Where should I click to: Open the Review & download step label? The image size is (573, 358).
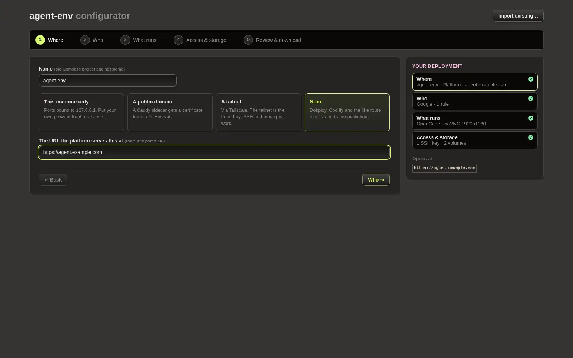[279, 40]
